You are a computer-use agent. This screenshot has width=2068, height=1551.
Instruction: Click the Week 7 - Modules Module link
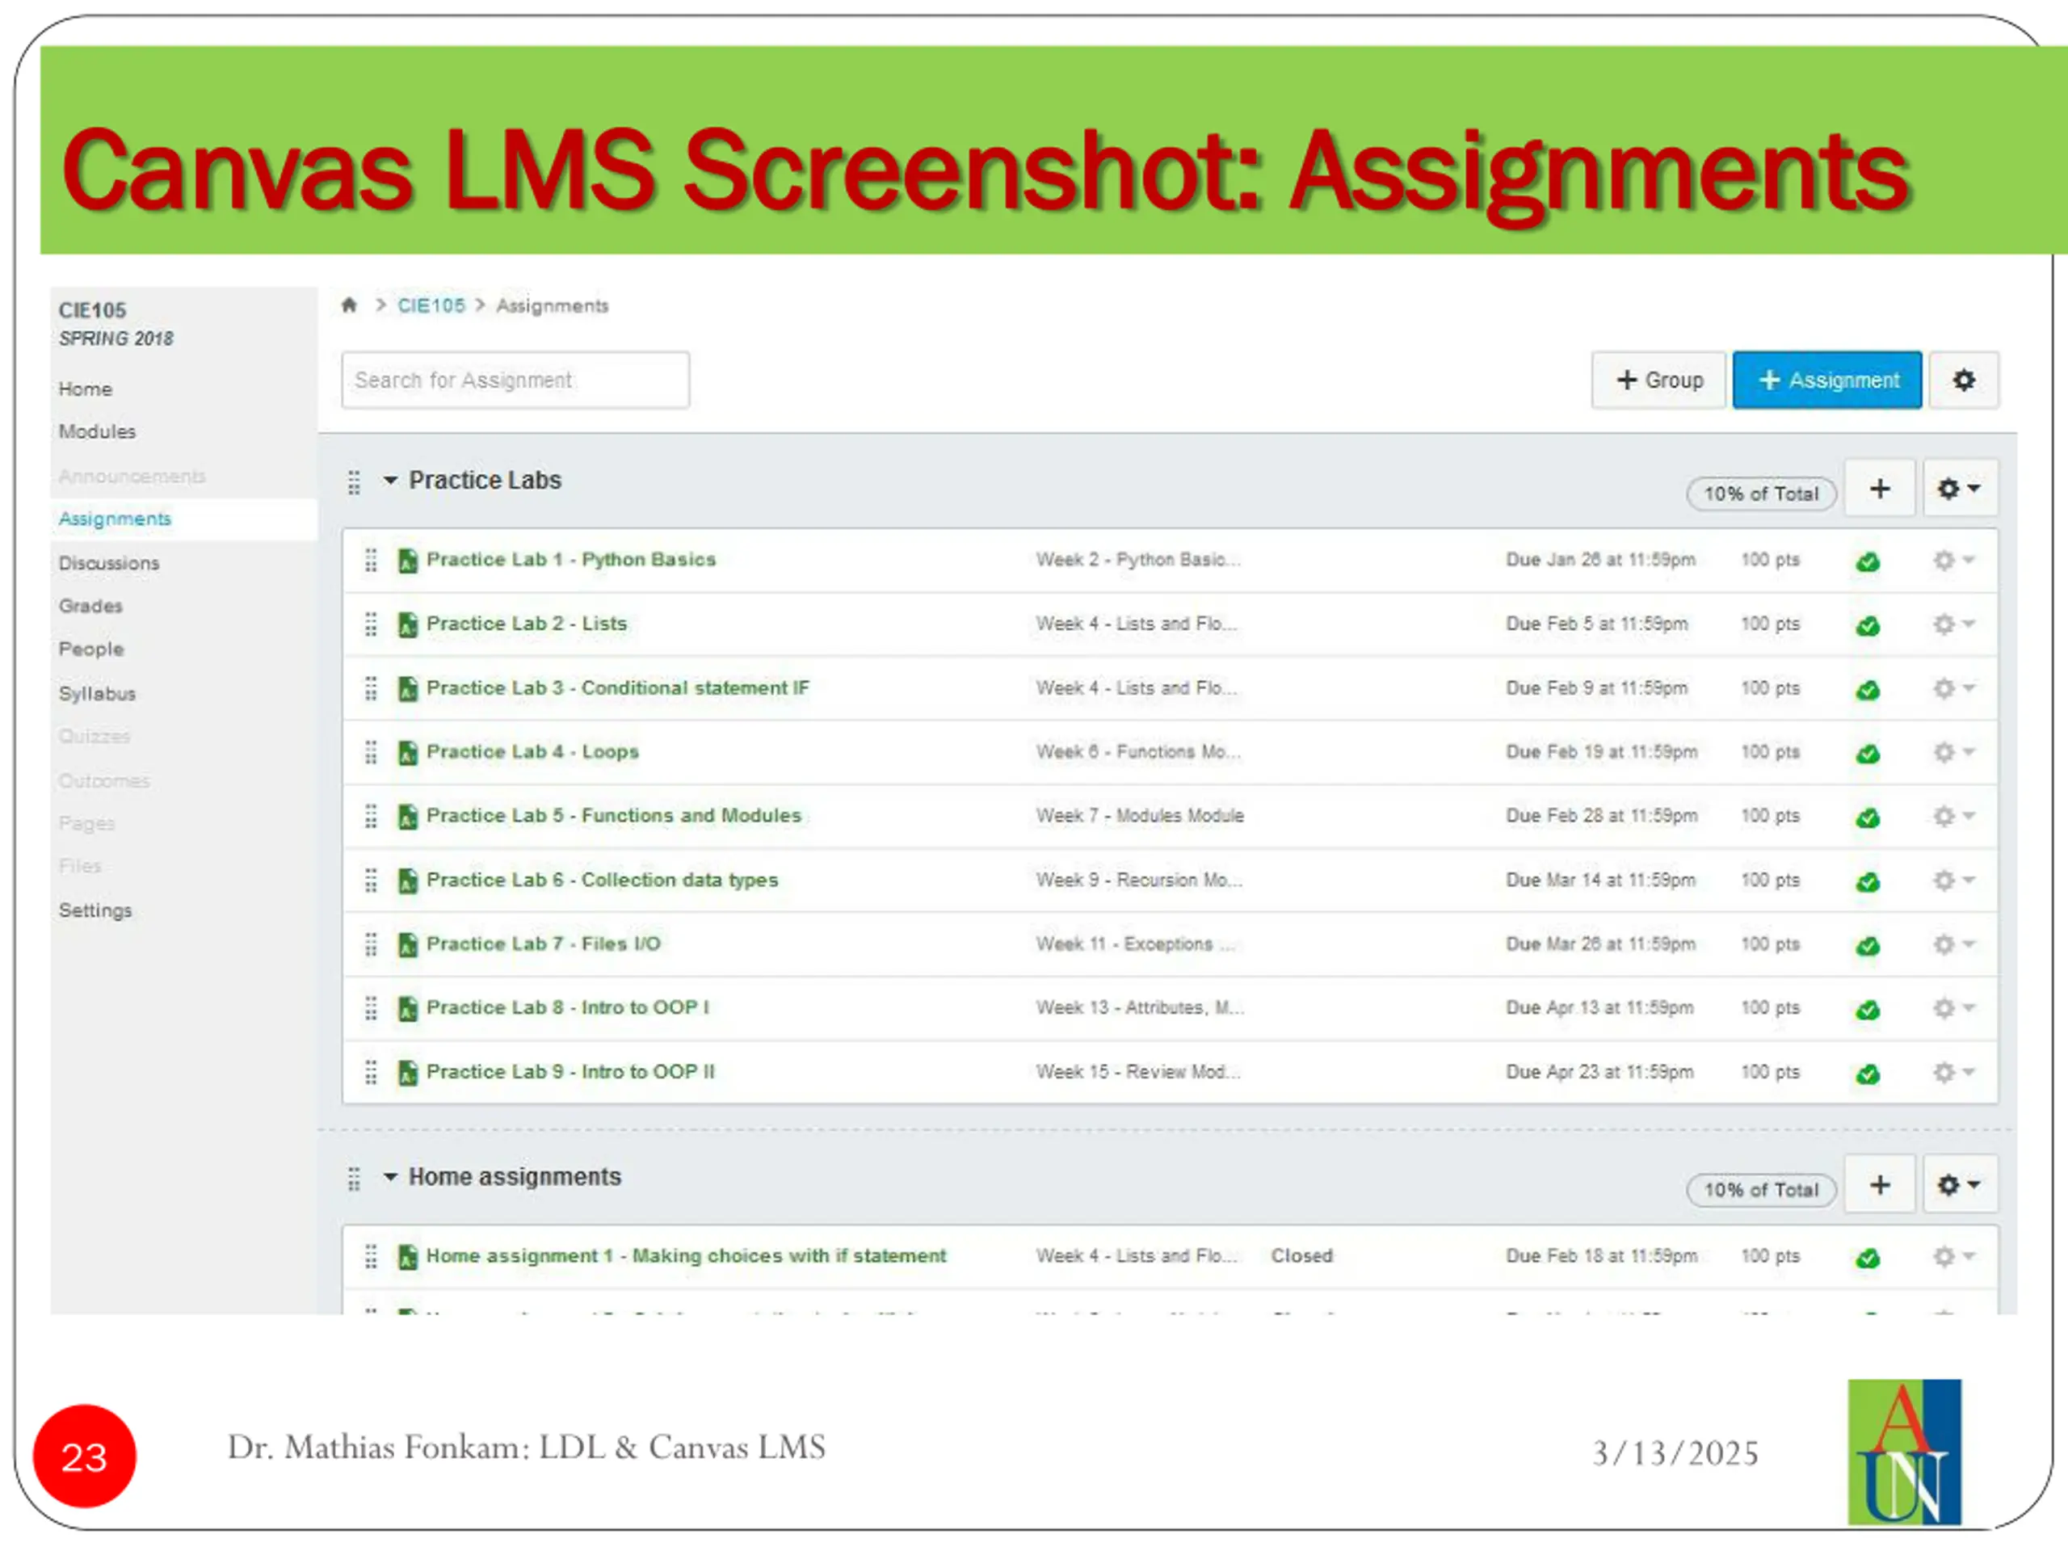point(1140,816)
